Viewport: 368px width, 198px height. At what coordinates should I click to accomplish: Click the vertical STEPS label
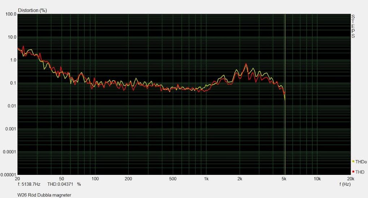[353, 26]
